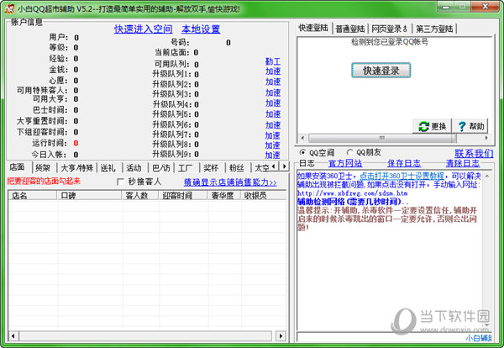Image resolution: width=504 pixels, height=348 pixels.
Task: Click the http://www.xbfzwg.com/sdsm.htm URL text
Action: tap(352, 193)
